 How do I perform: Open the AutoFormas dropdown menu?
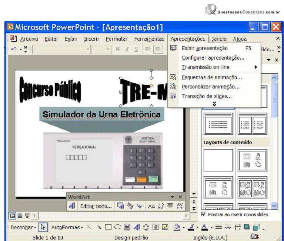67,227
